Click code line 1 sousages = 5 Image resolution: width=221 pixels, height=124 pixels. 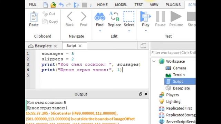58,54
